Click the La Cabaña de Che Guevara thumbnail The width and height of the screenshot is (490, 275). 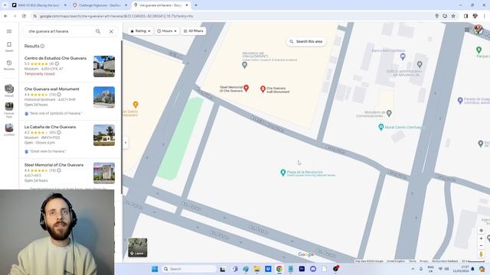tap(104, 135)
